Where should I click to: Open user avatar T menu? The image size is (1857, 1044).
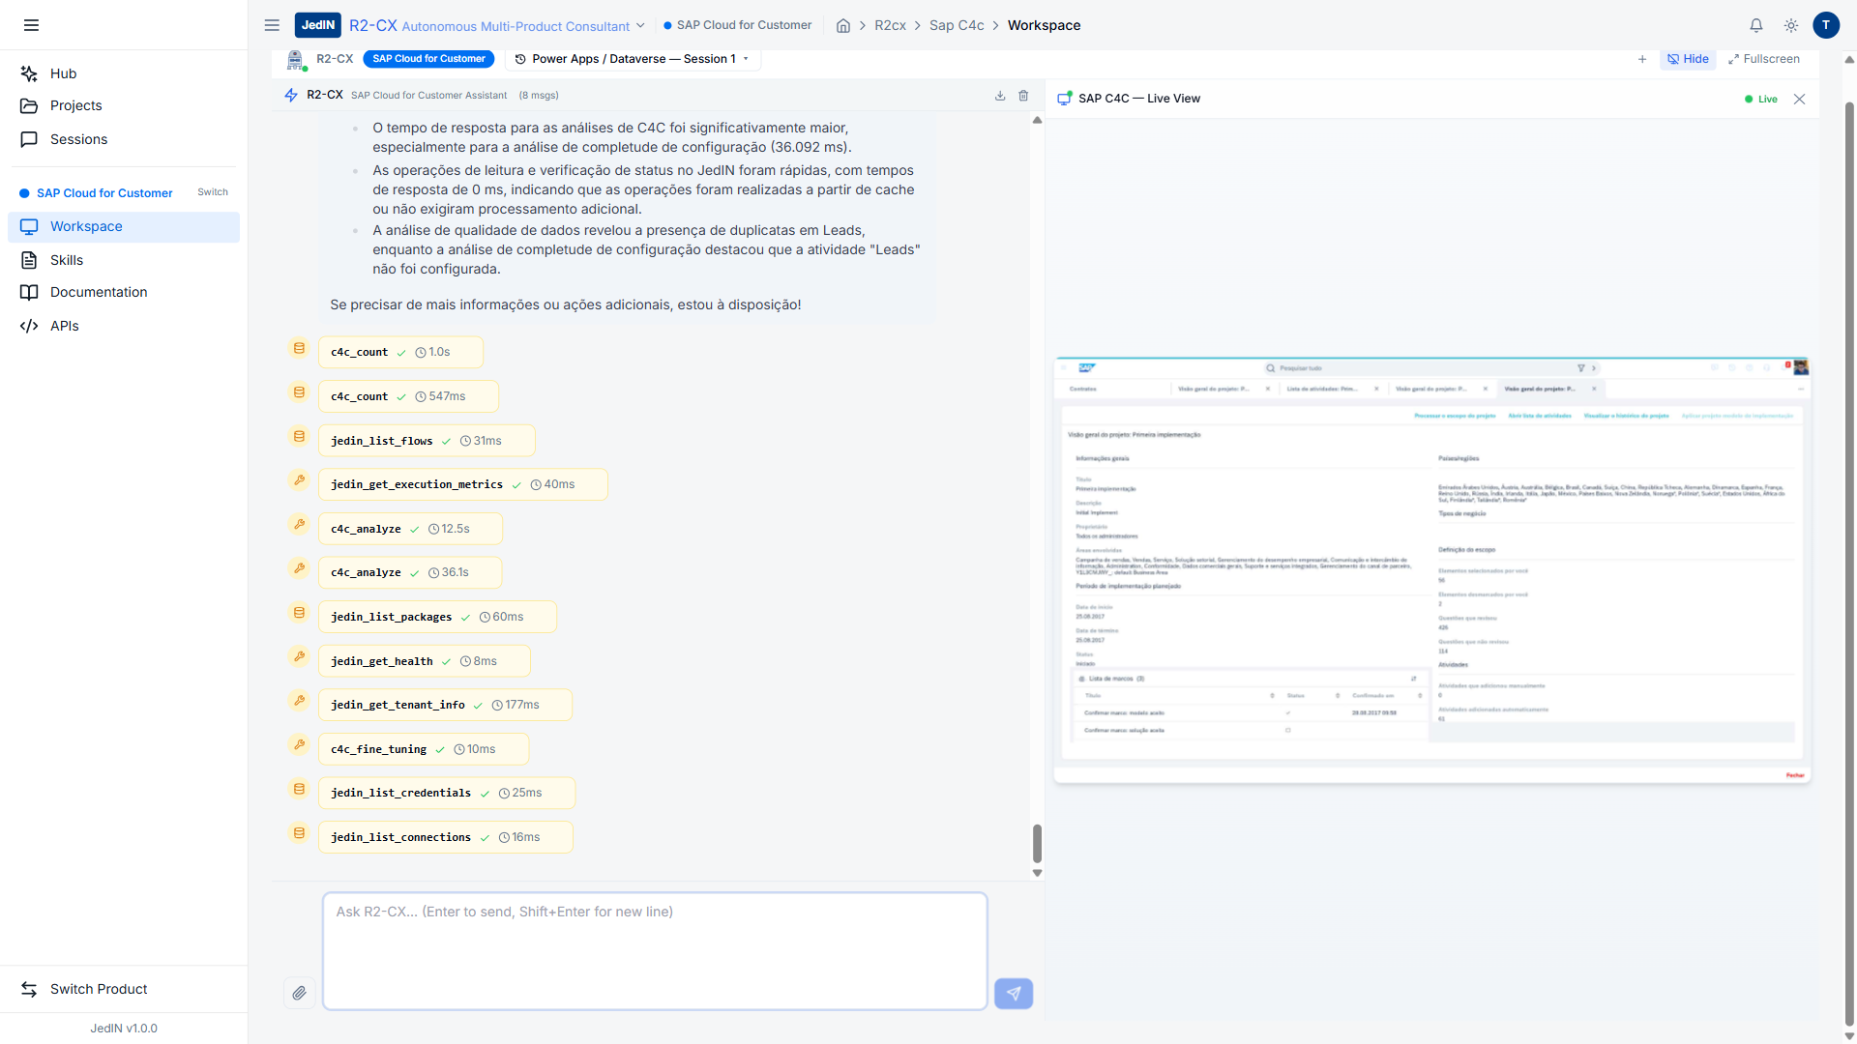[1825, 25]
